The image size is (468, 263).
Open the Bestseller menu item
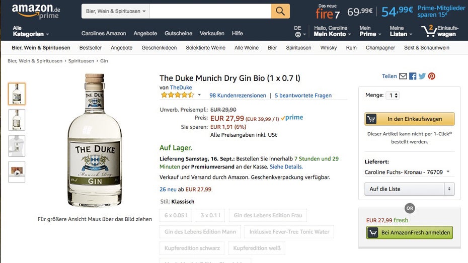[x=91, y=48]
